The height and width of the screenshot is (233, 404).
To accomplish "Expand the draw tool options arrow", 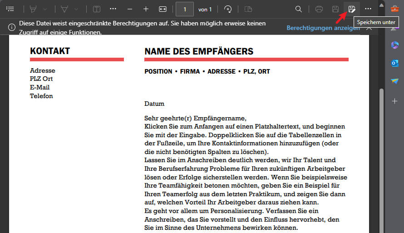I will pos(76,9).
